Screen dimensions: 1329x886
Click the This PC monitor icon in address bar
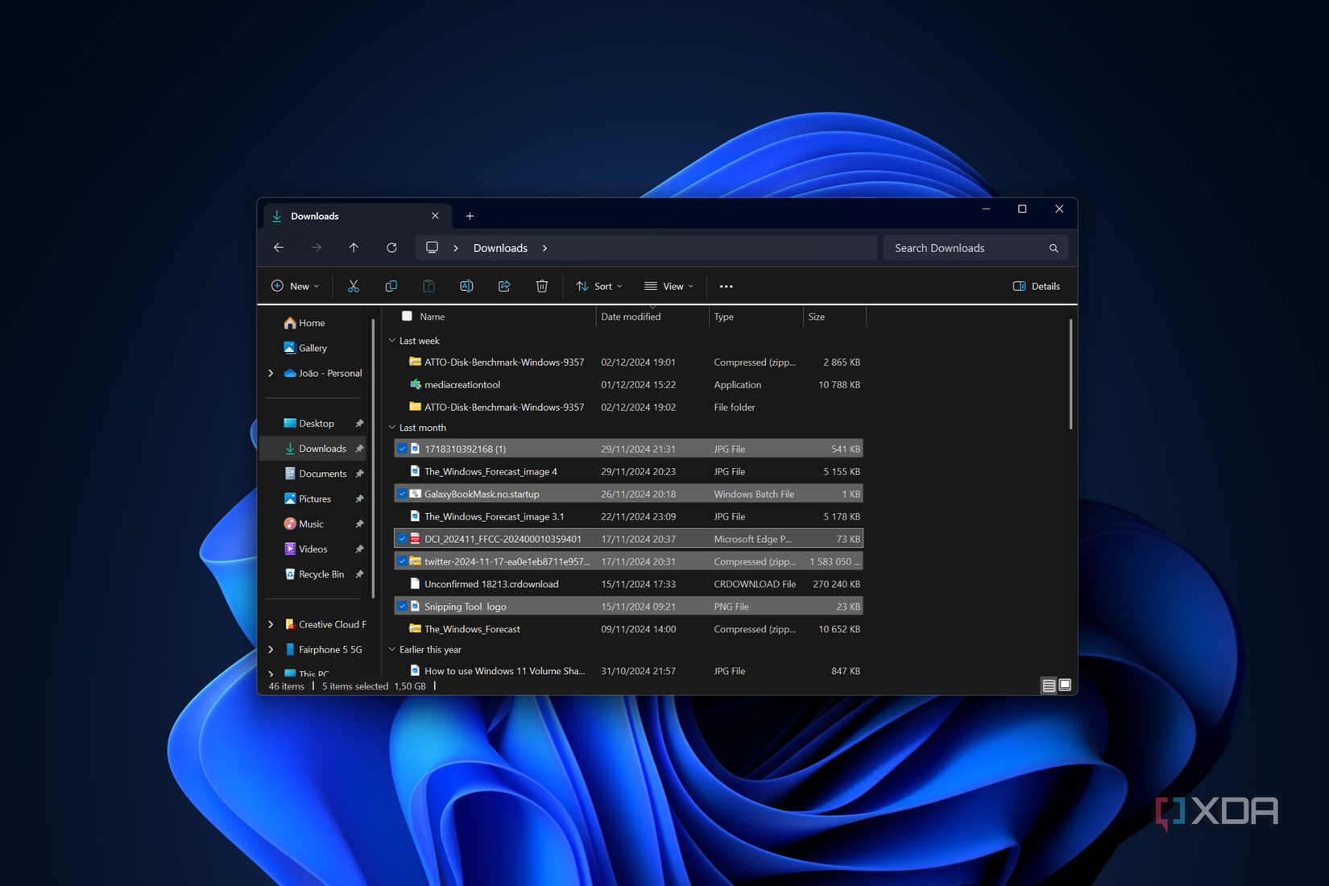coord(433,248)
